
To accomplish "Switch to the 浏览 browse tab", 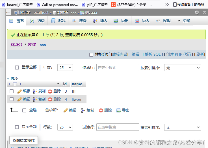I will [16, 21].
